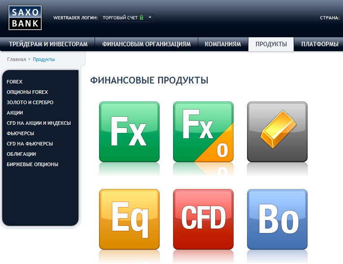
Task: Click the Forex sidebar link
Action: [15, 82]
